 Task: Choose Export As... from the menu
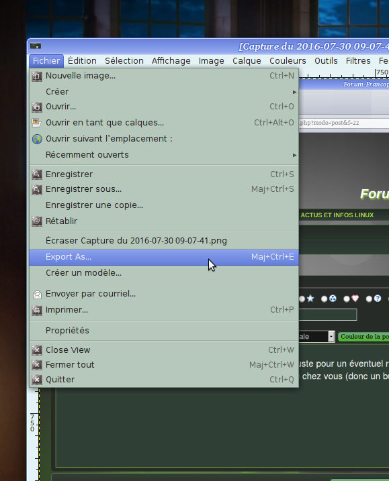164,257
